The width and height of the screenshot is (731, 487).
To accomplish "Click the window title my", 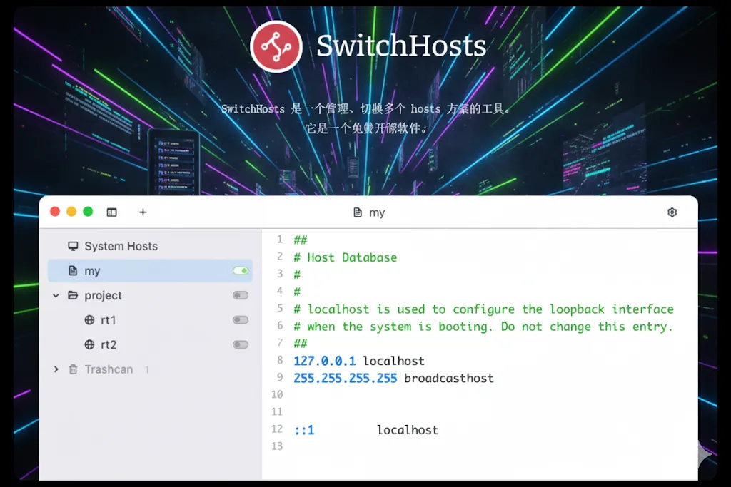I will click(377, 212).
